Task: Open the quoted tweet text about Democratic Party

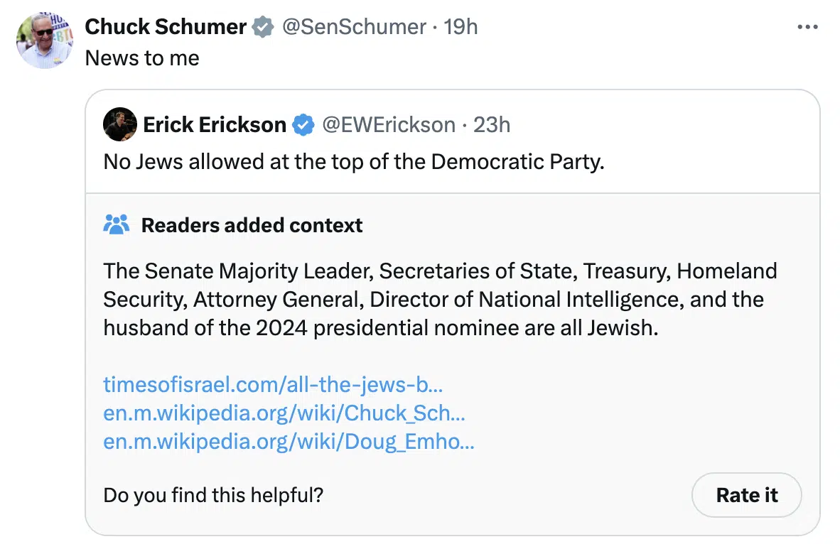Action: point(354,162)
